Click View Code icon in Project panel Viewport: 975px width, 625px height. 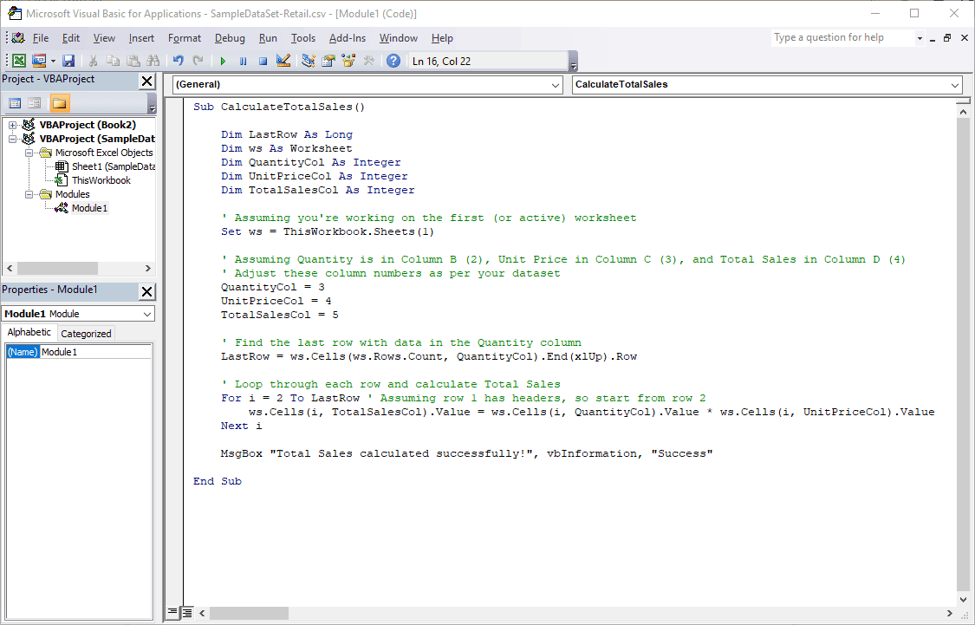click(x=15, y=103)
